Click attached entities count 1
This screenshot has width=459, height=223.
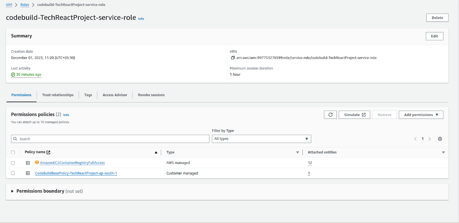309,173
